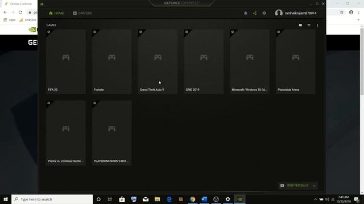This screenshot has width=364, height=204.
Task: Open the account name raniheikrujam878914
Action: tap(301, 13)
